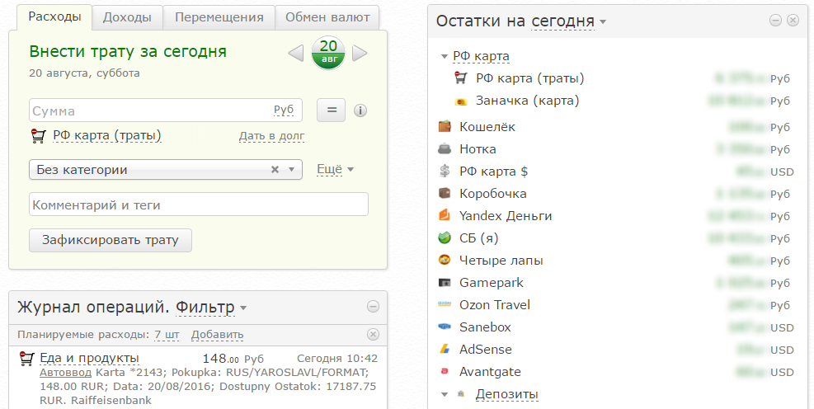Click the Коробочка box icon
814x409 pixels.
click(x=445, y=193)
